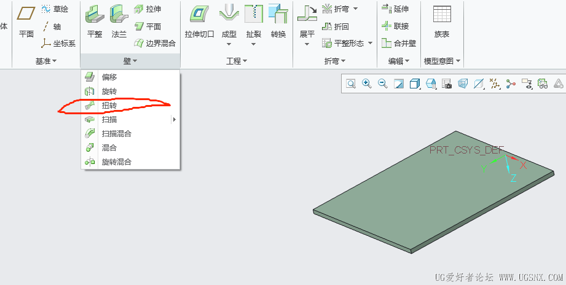Select the PRT_CSYS_DEF coordinate system label

coord(466,150)
